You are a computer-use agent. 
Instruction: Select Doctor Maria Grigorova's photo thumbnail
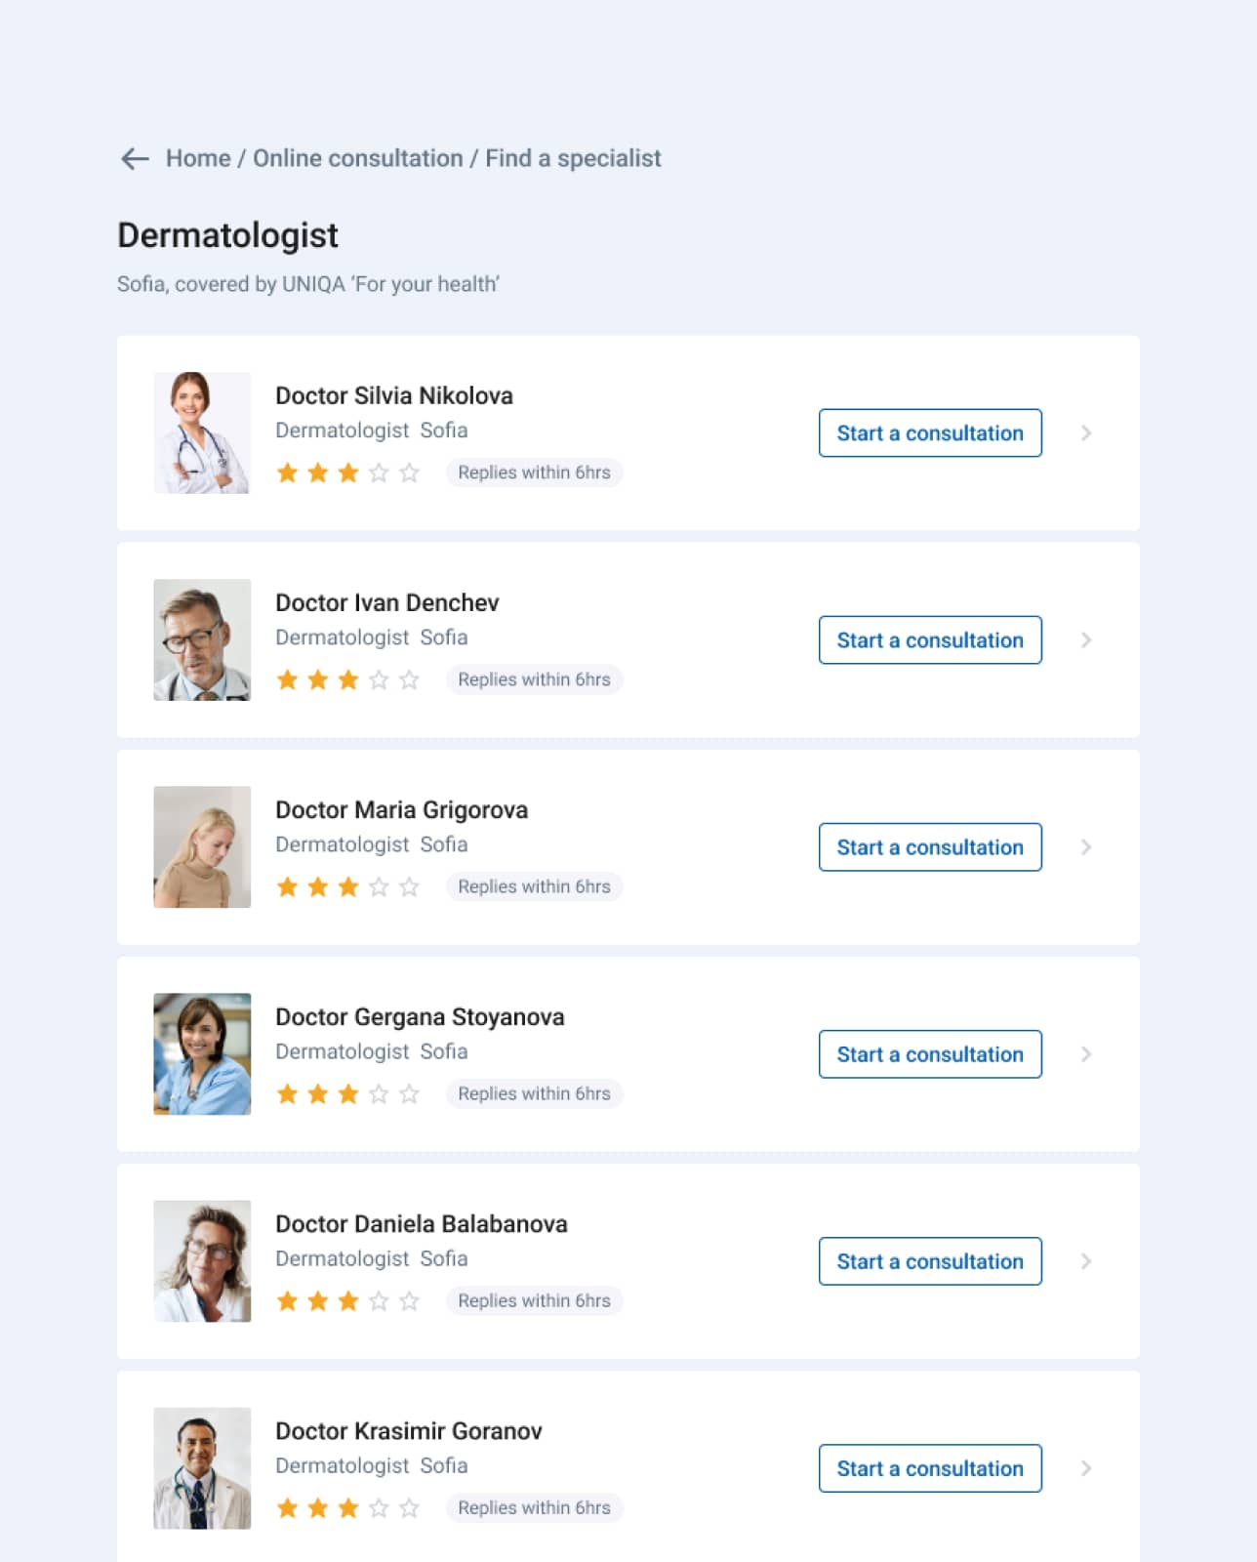[202, 846]
